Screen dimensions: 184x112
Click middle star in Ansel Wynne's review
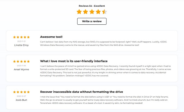21,61
